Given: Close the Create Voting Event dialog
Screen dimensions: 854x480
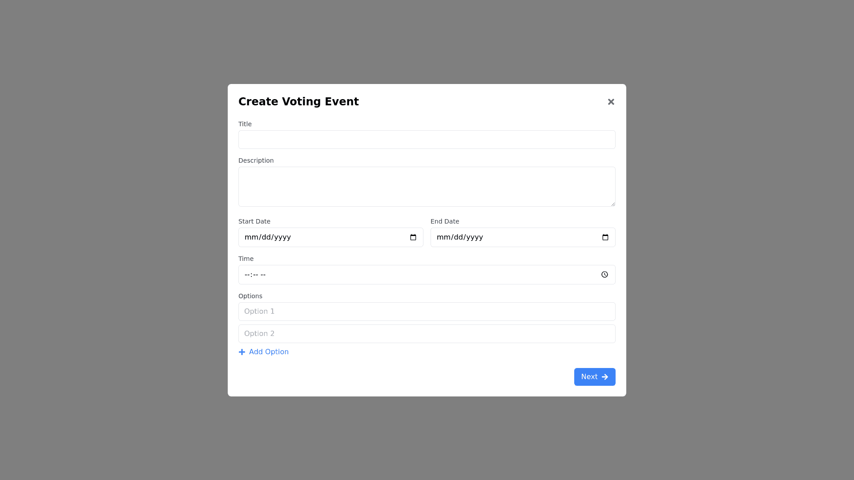Looking at the screenshot, I should tap(611, 102).
